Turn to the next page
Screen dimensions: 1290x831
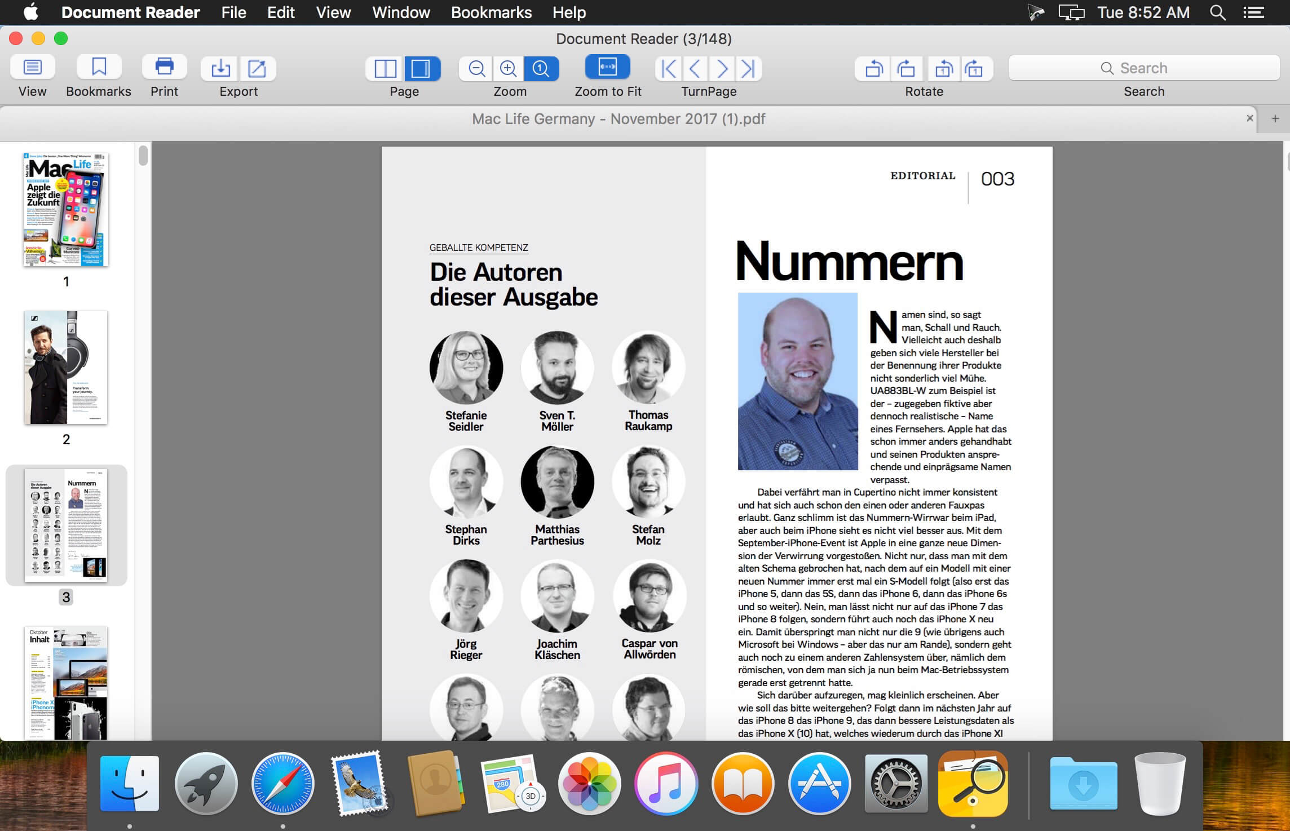pos(722,69)
